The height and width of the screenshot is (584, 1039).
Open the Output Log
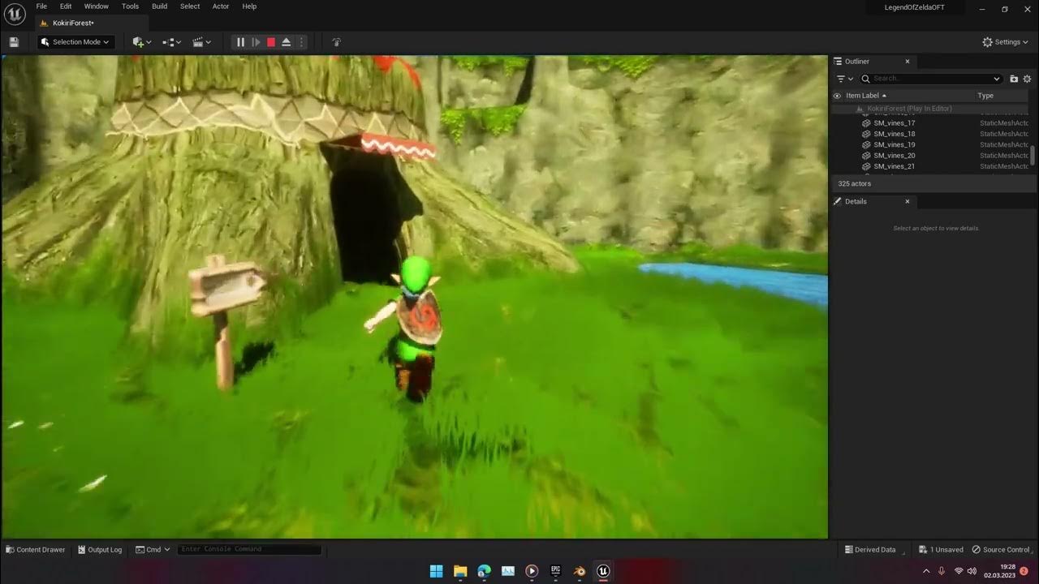tap(99, 549)
